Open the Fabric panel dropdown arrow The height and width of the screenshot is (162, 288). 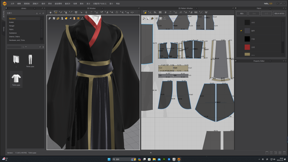[x=270, y=8]
